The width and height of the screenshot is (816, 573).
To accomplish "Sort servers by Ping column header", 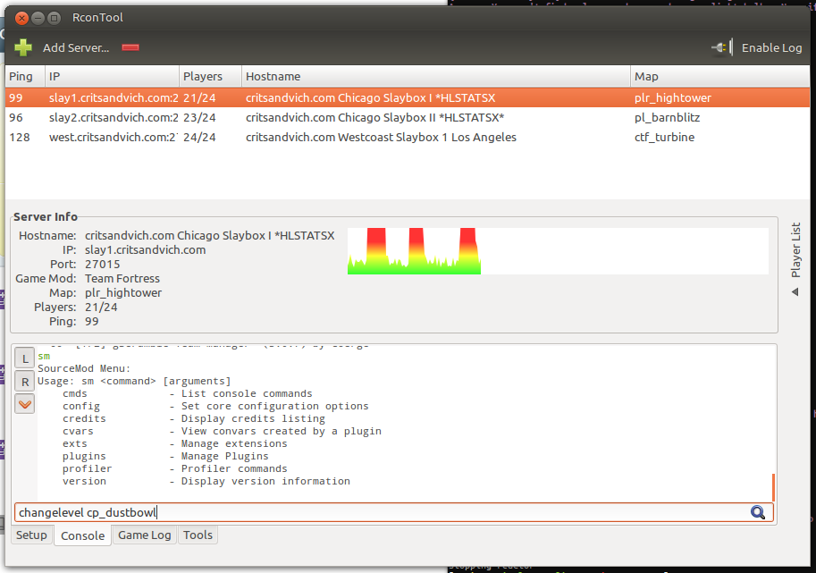I will coord(25,76).
